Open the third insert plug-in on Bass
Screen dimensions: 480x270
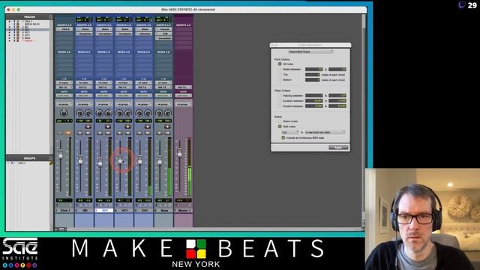[x=163, y=38]
